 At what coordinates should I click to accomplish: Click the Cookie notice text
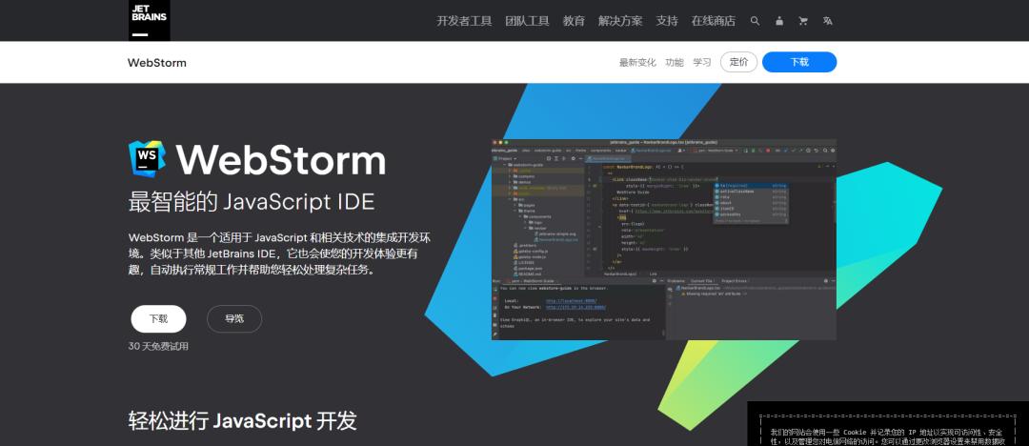(x=888, y=436)
